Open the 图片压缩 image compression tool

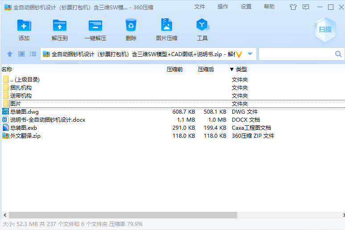pyautogui.click(x=167, y=25)
